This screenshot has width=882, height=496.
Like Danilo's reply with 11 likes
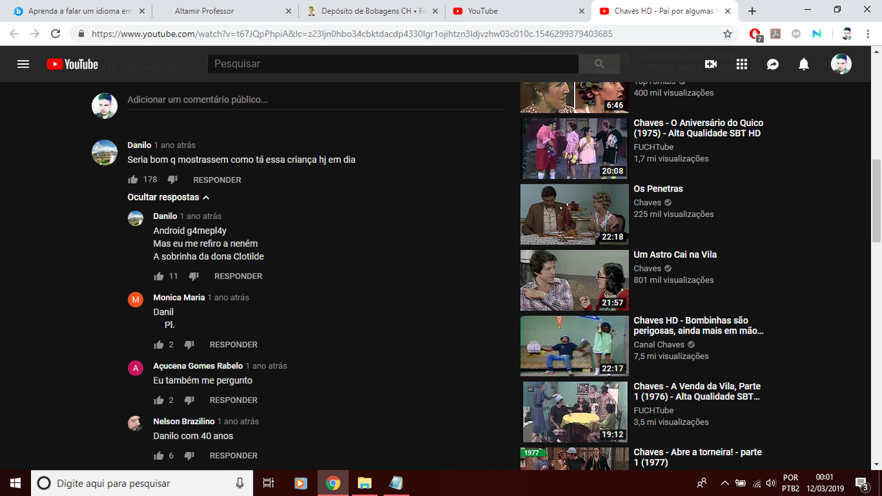pos(158,276)
